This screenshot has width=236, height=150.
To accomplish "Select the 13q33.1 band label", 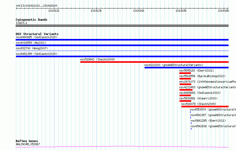I will (x=21, y=23).
